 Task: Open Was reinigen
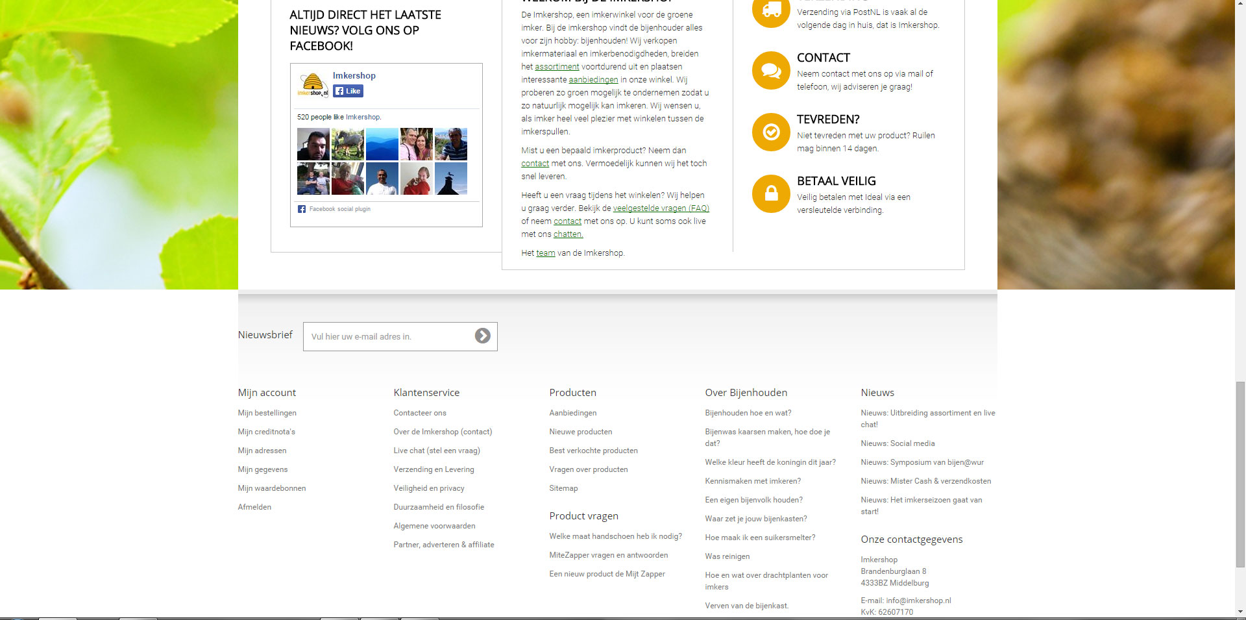pyautogui.click(x=727, y=556)
